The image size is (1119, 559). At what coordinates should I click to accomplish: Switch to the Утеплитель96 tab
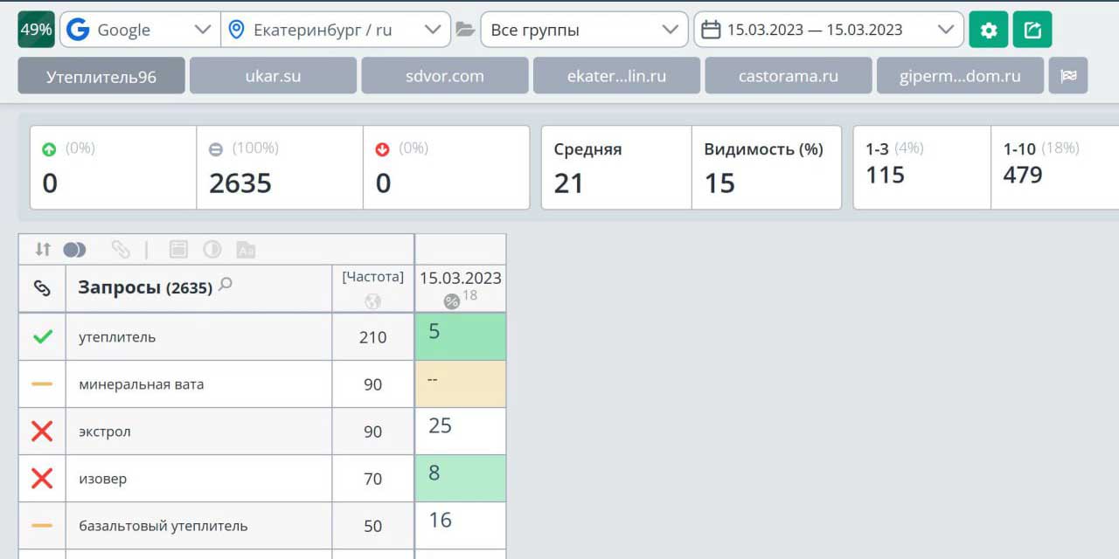(101, 76)
